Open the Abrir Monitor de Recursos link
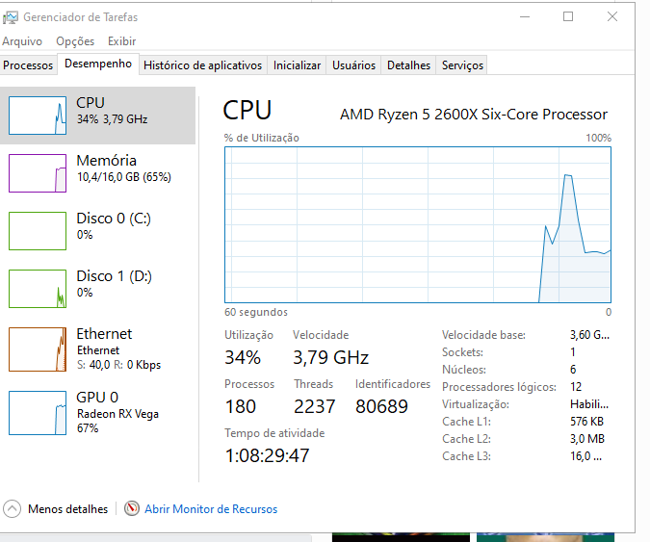 [x=211, y=509]
